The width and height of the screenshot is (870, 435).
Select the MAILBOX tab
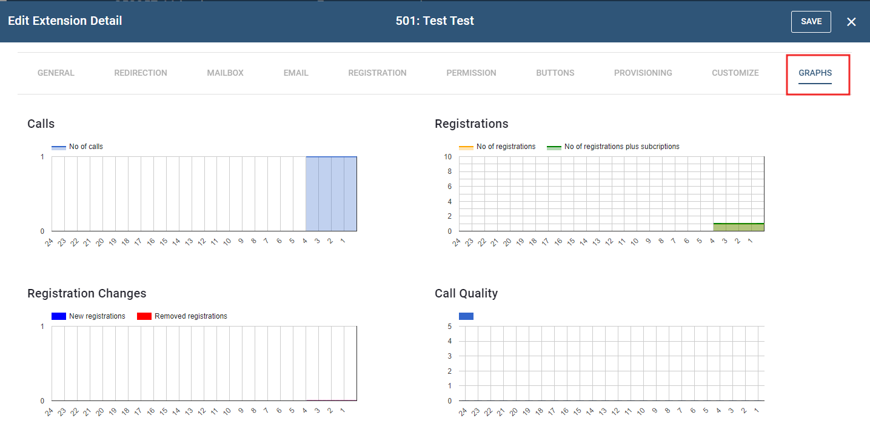pyautogui.click(x=225, y=73)
